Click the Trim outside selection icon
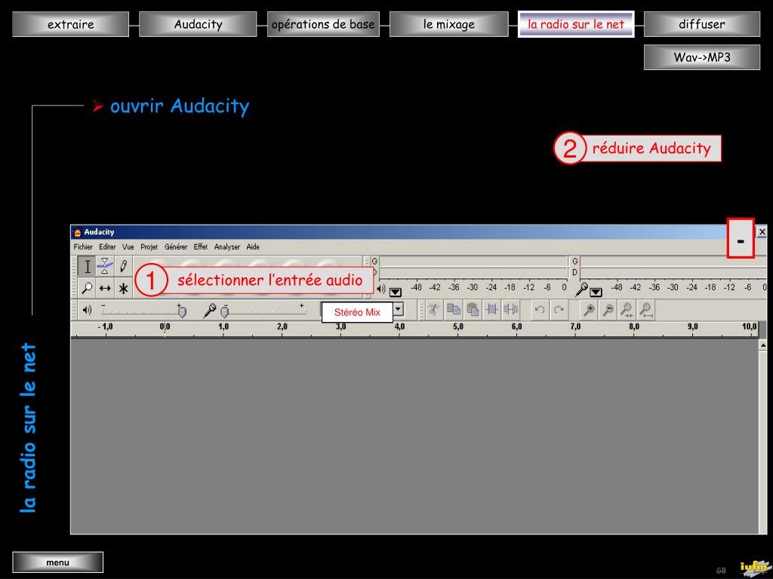773x579 pixels. pyautogui.click(x=491, y=309)
